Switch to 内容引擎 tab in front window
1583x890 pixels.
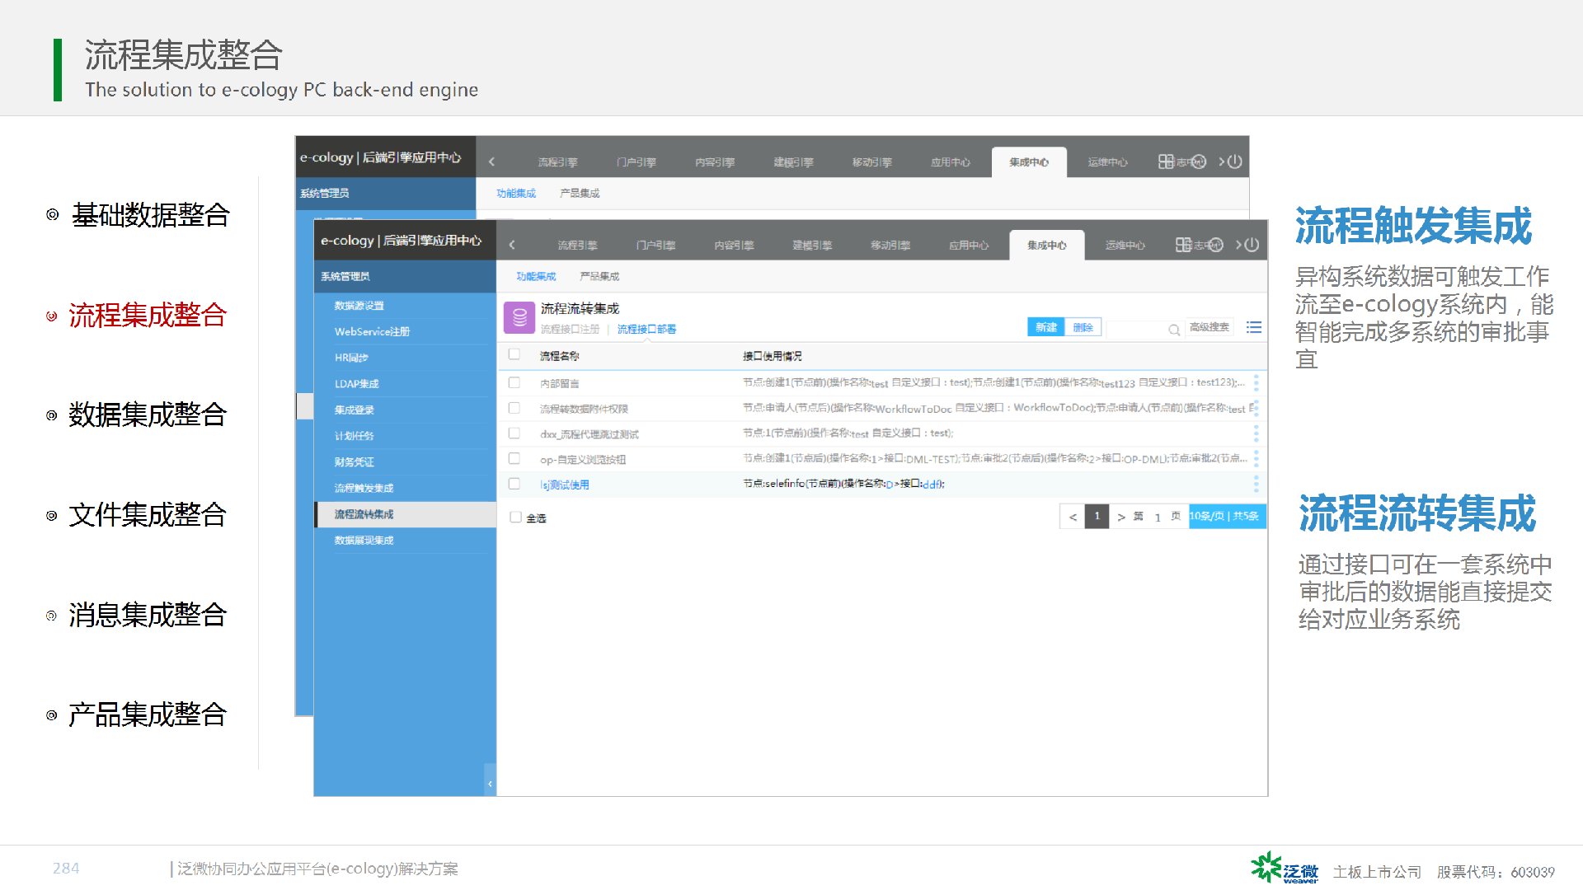[x=734, y=246]
